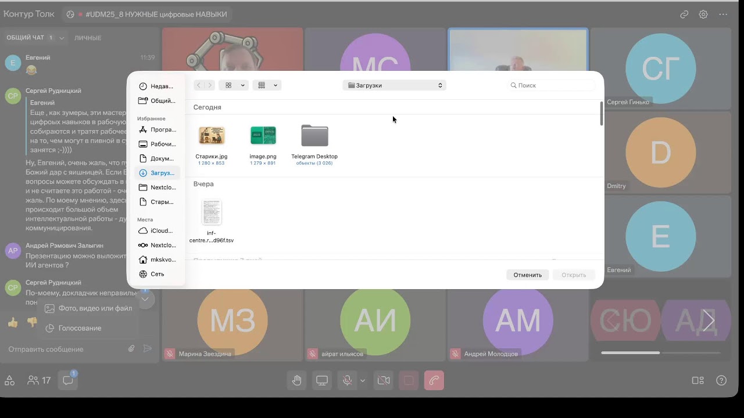Select Документы in sidebar
Viewport: 744px width, 418px height.
coord(157,158)
